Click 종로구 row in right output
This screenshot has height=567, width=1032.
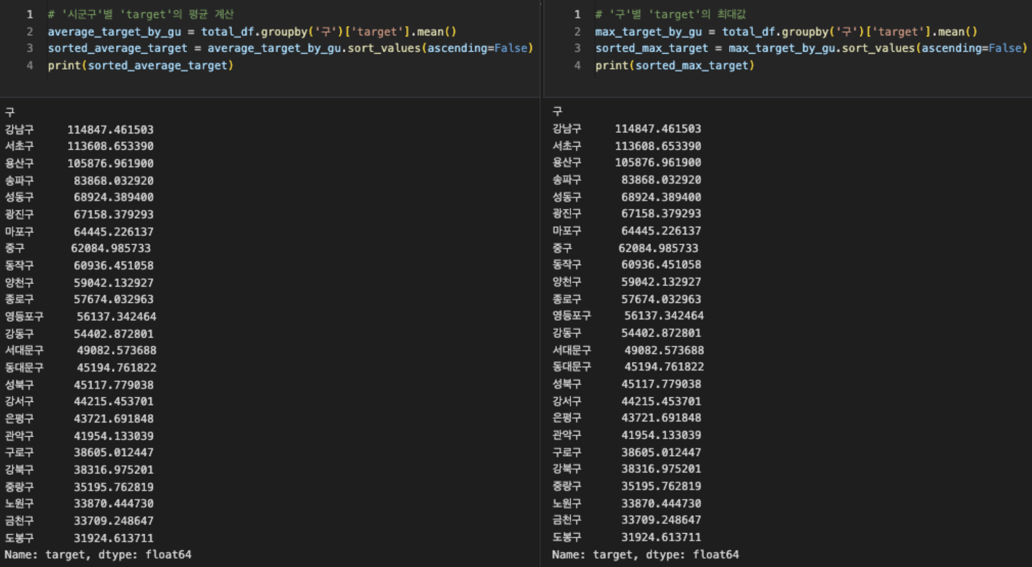(x=627, y=299)
